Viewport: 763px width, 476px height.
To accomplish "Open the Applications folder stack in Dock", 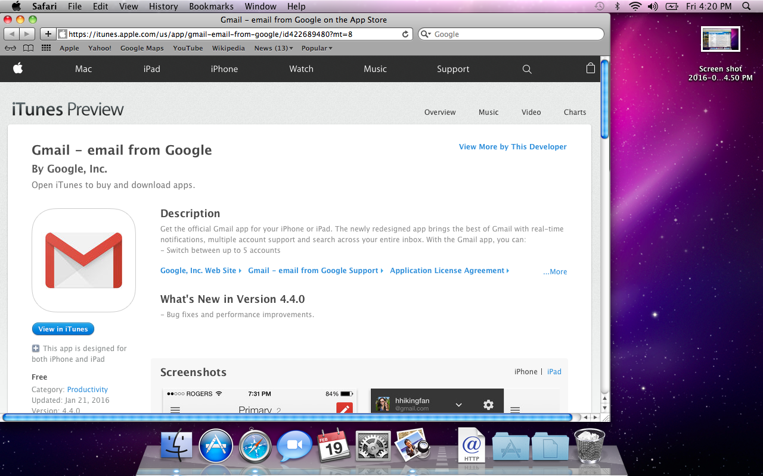I will click(x=511, y=446).
